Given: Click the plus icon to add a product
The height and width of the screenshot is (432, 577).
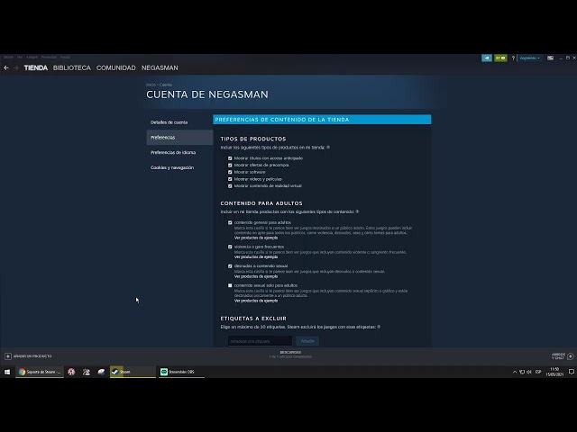Looking at the screenshot, I should 8,356.
